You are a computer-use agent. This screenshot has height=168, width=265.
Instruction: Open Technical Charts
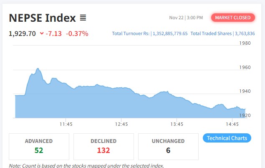pyautogui.click(x=227, y=138)
